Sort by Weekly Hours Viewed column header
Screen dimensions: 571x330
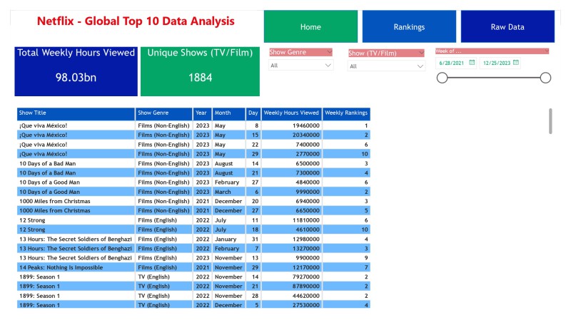291,113
